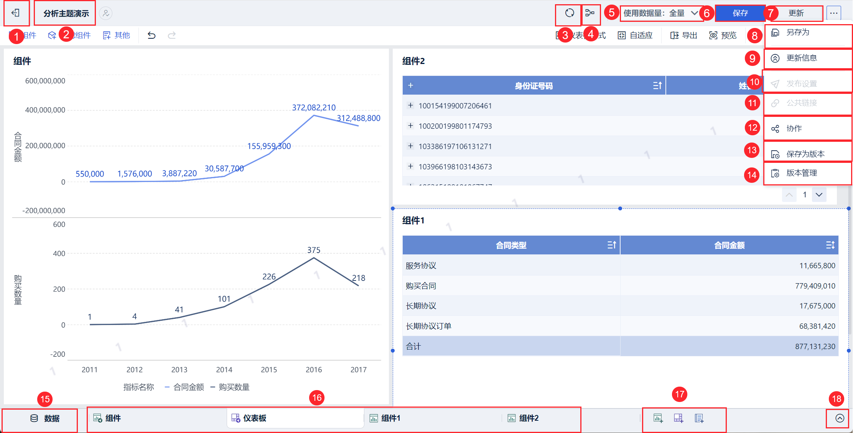This screenshot has width=853, height=433.
Task: Open the 其他 add menu
Action: [117, 35]
